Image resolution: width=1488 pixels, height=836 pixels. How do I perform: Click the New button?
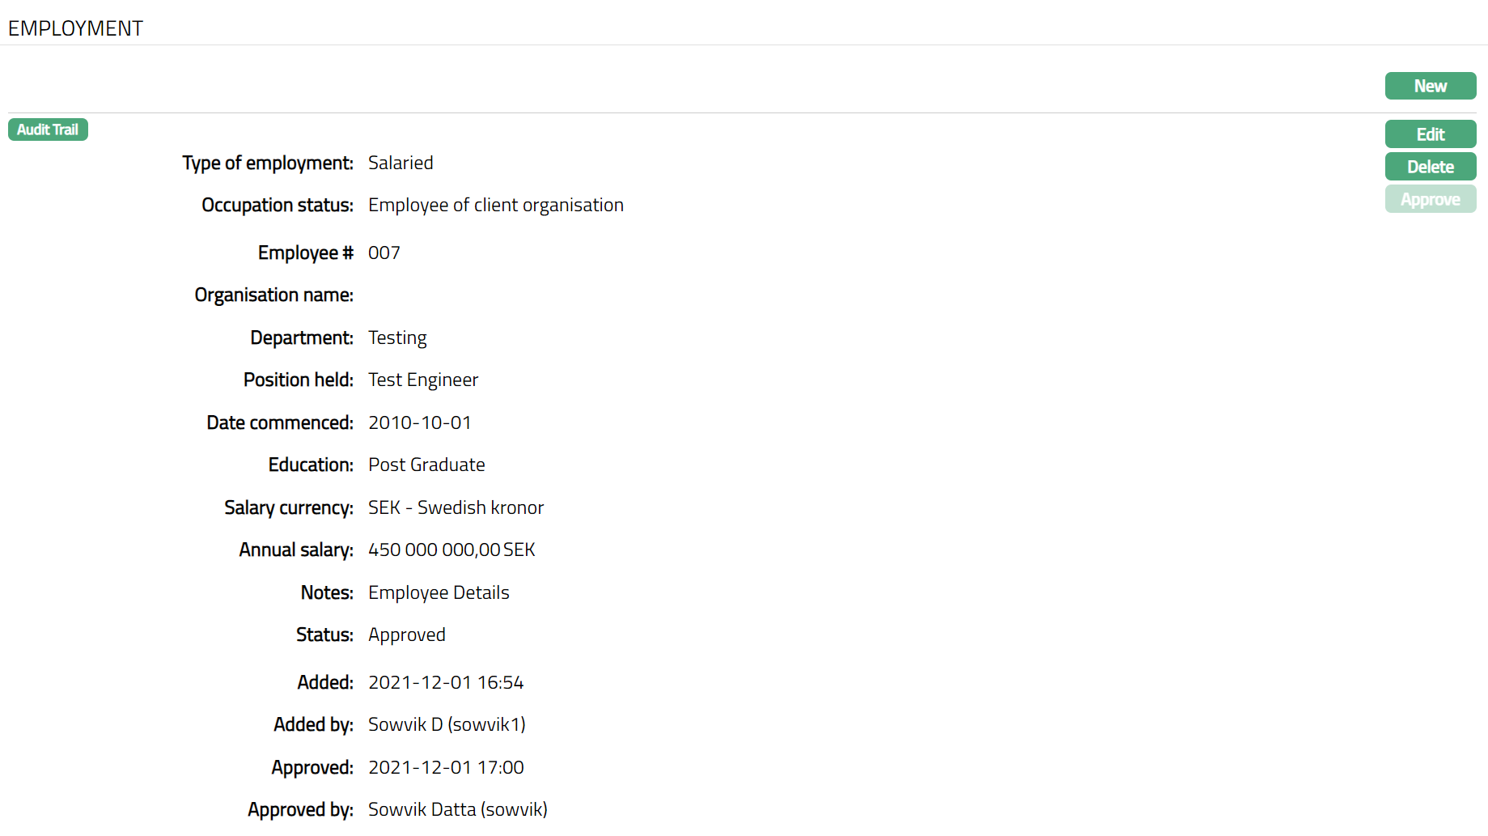1430,86
